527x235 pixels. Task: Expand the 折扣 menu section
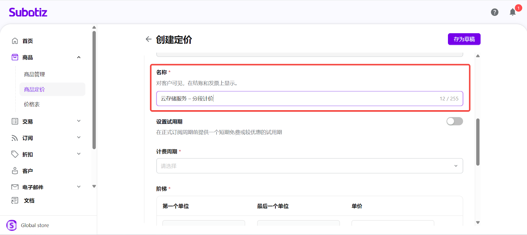point(79,154)
